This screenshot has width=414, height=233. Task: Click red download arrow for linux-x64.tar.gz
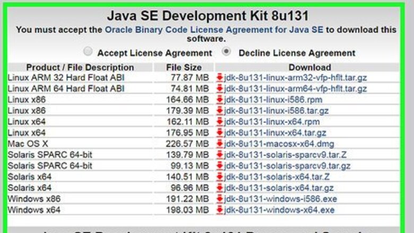point(220,133)
